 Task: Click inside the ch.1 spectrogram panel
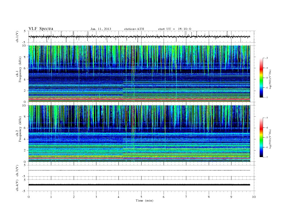tap(139, 74)
